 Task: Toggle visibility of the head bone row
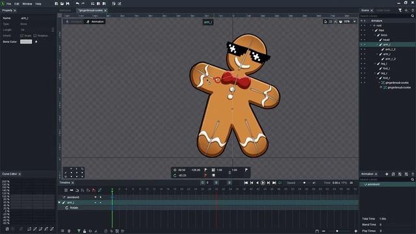coord(361,40)
